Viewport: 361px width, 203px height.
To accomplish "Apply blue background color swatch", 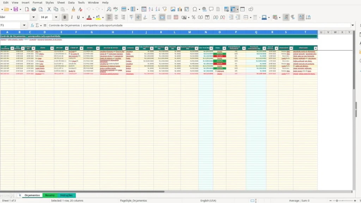I will coord(264,17).
